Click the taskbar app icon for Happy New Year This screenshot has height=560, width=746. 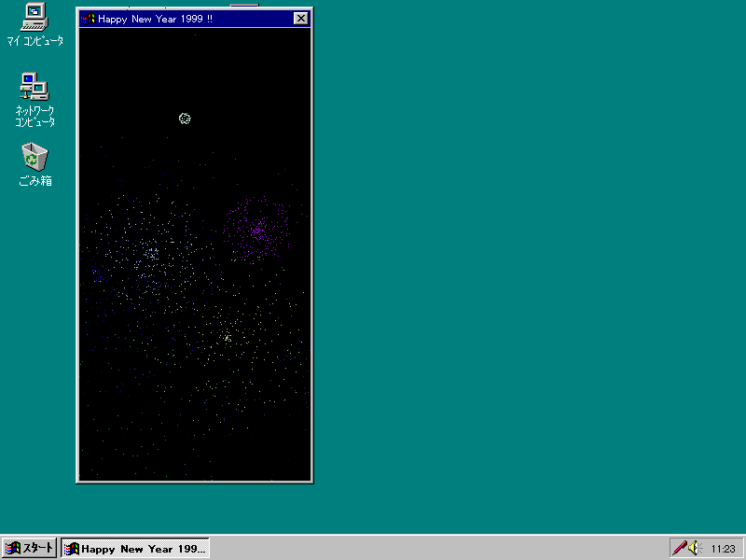point(72,549)
